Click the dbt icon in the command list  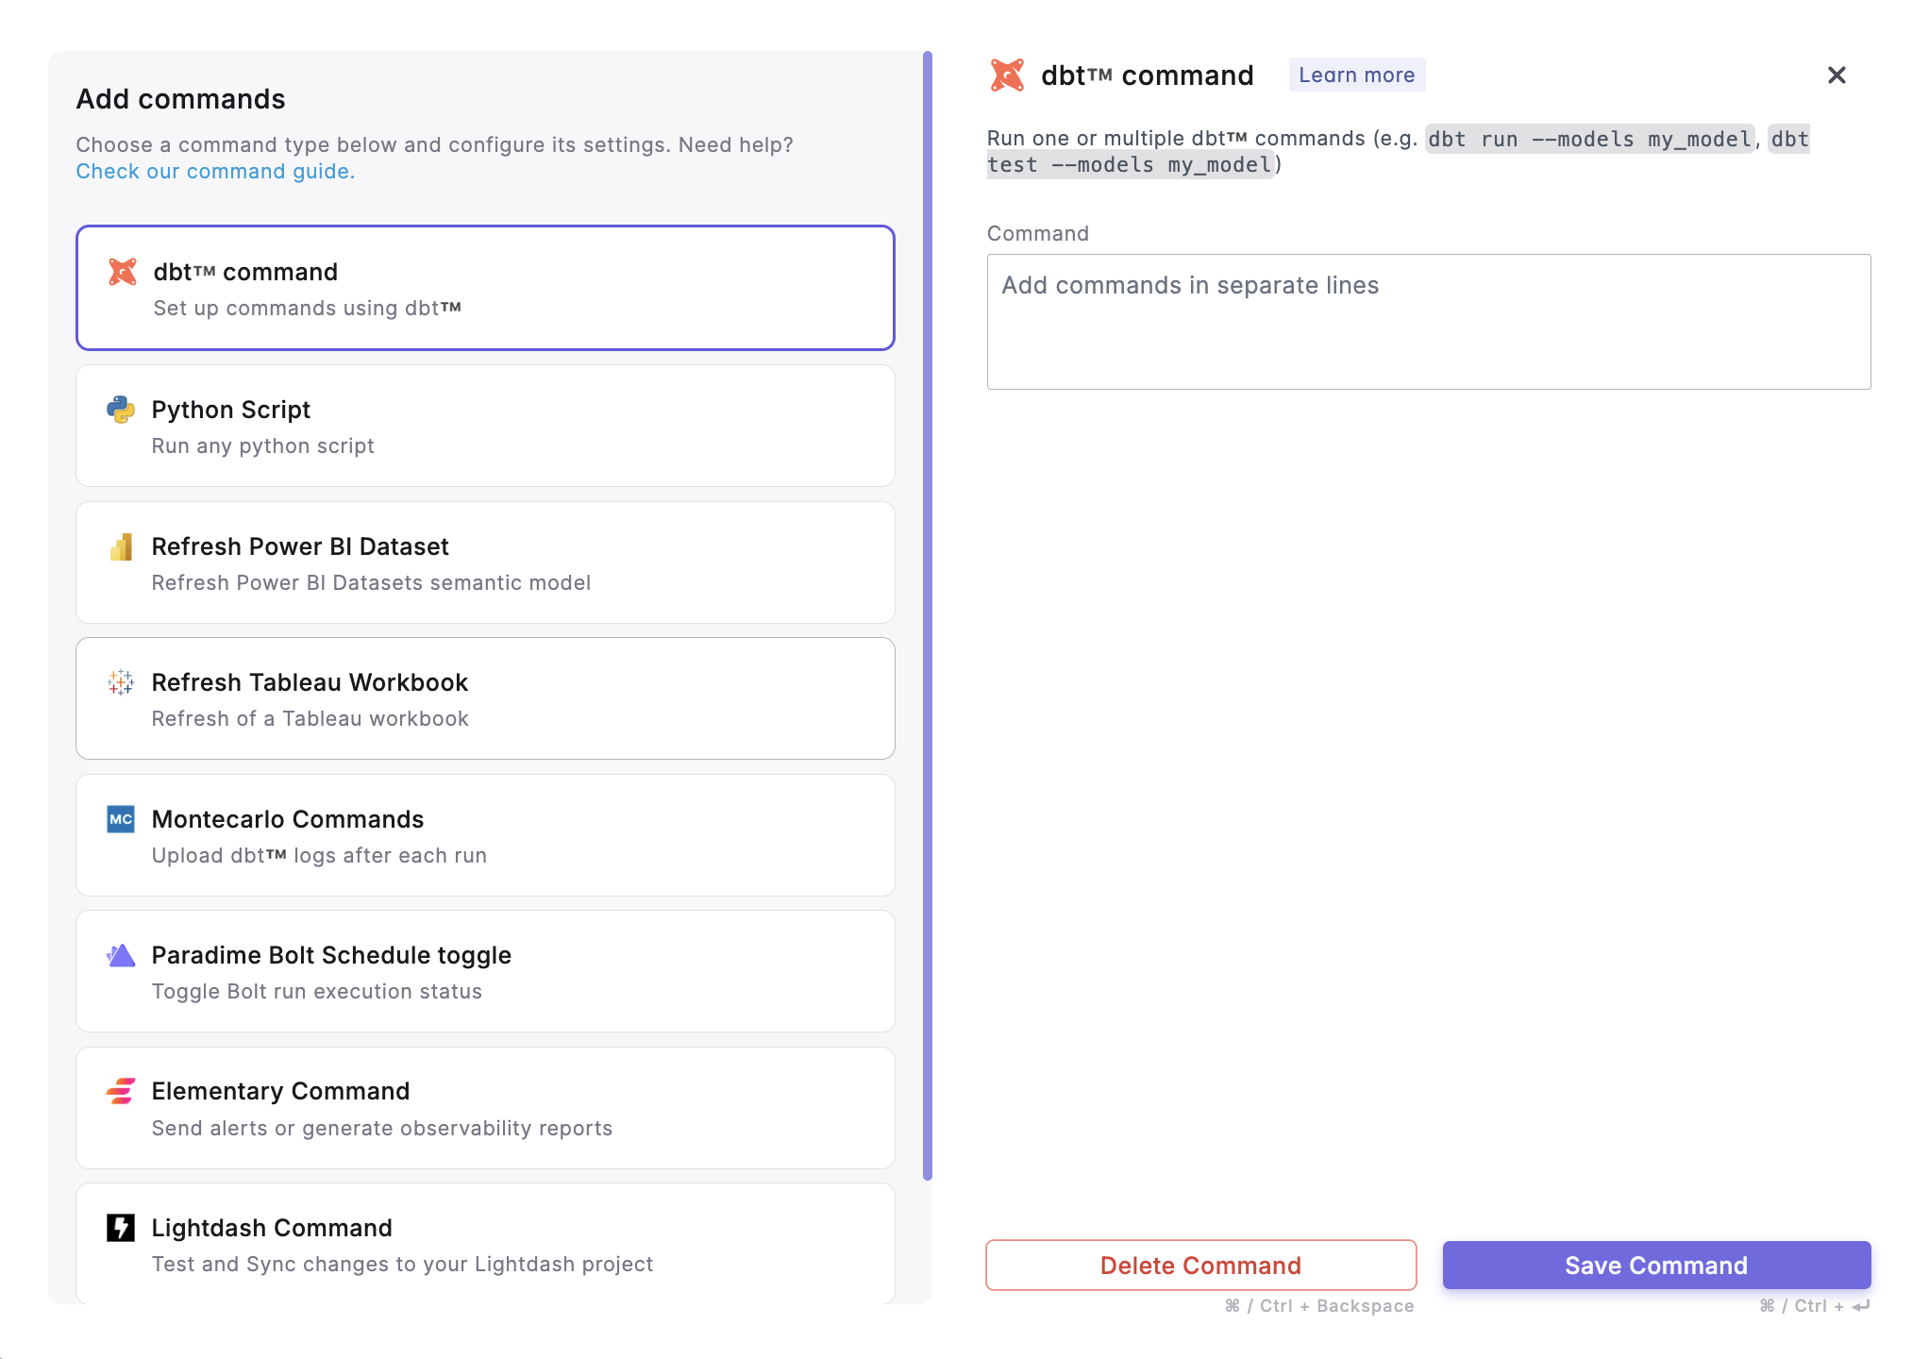(123, 272)
